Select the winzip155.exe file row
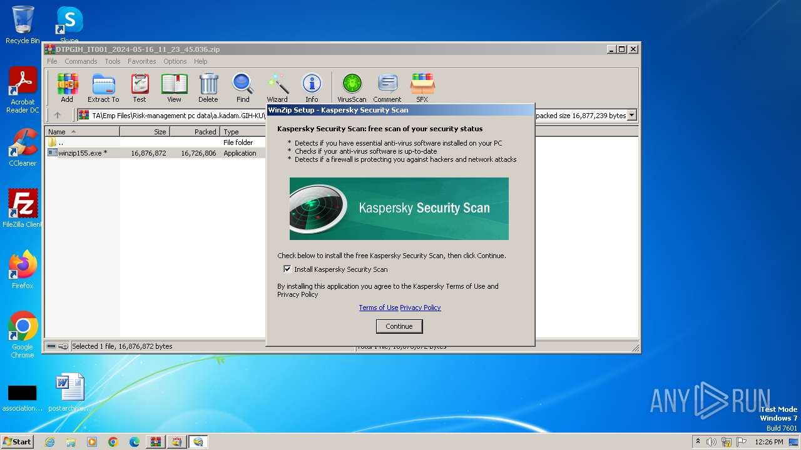801x450 pixels. click(156, 153)
